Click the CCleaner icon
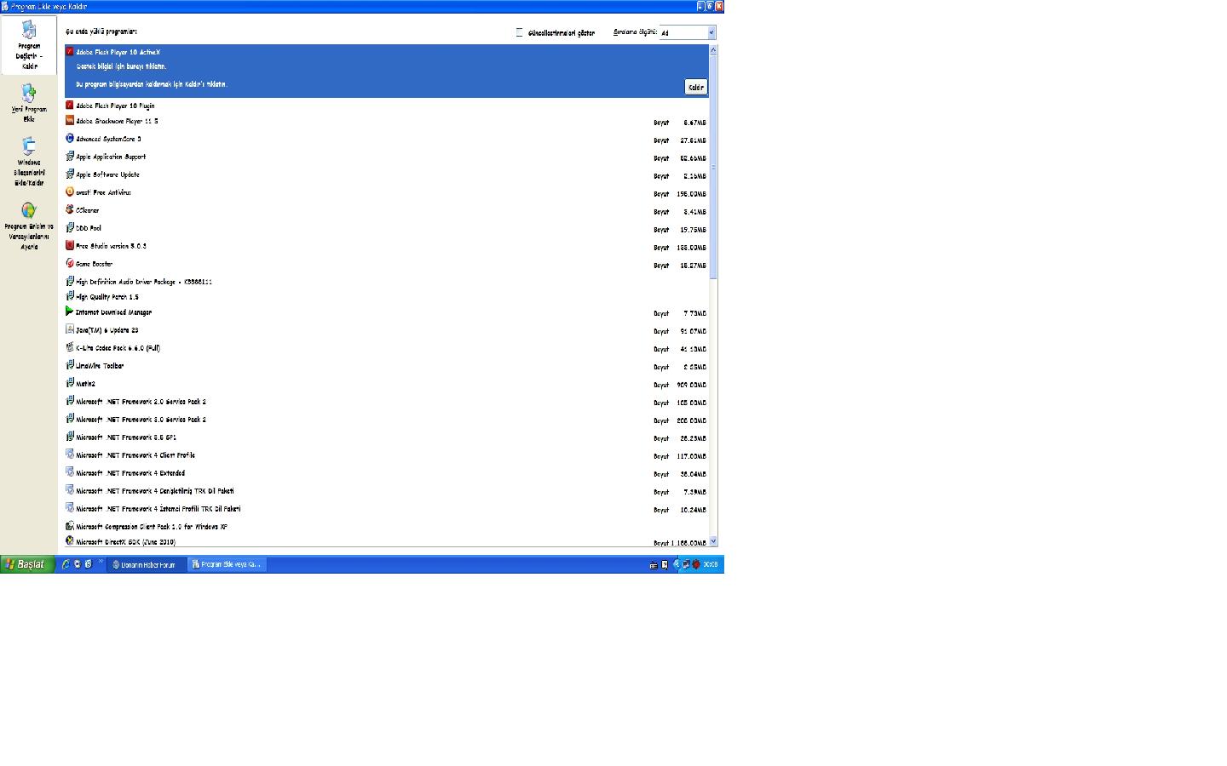The height and width of the screenshot is (766, 1227). 70,210
